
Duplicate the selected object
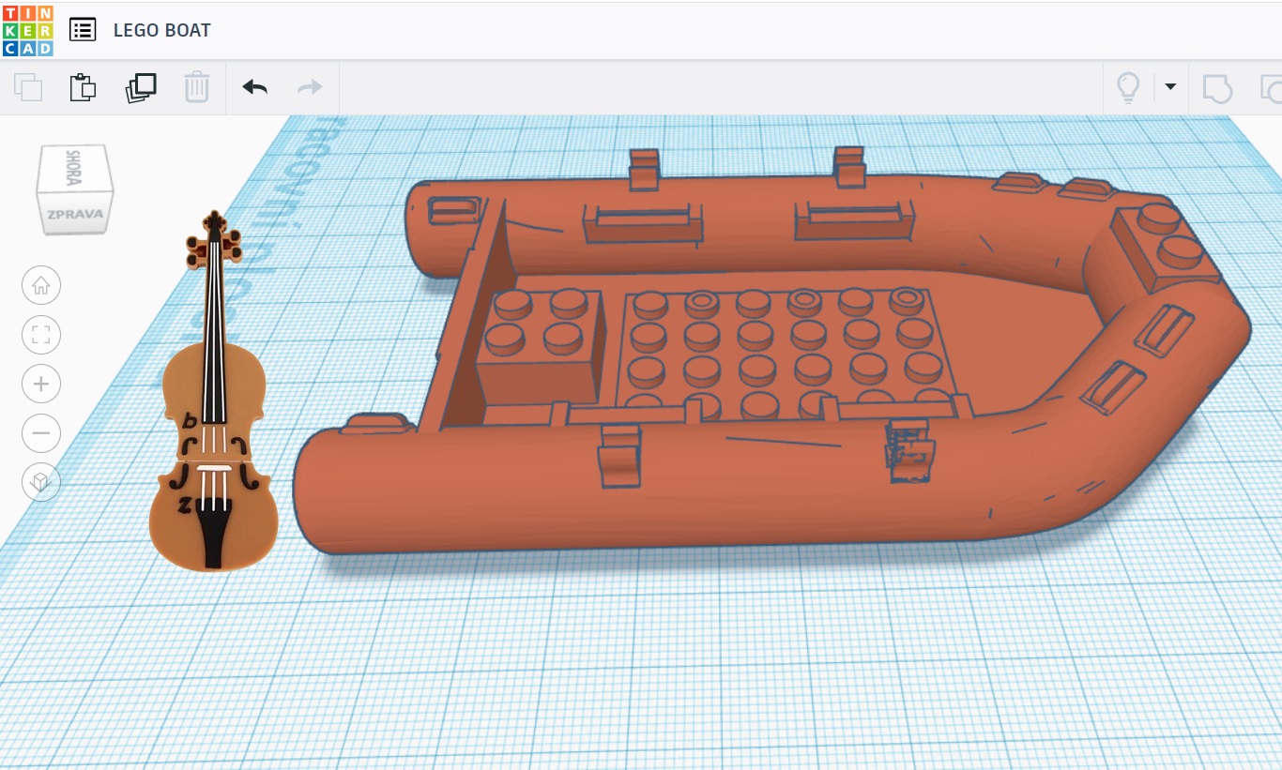tap(140, 85)
